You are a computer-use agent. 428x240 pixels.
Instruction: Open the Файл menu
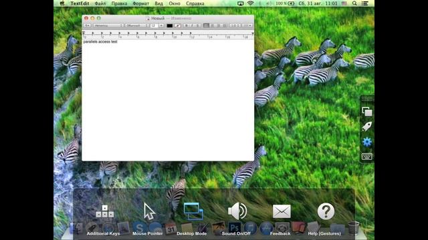pyautogui.click(x=100, y=3)
